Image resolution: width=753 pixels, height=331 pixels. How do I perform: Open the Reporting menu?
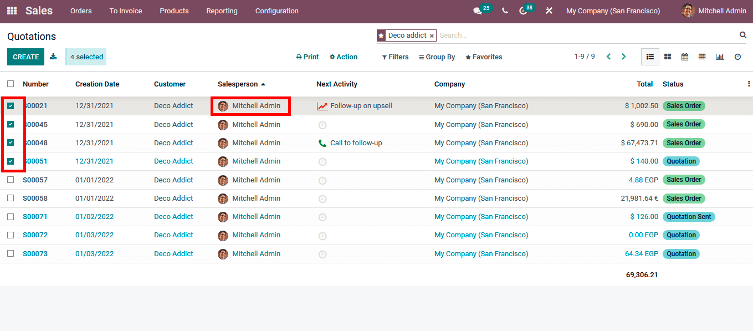pyautogui.click(x=222, y=11)
